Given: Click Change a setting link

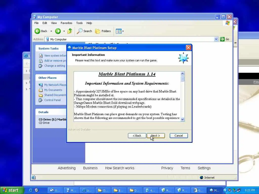Looking at the screenshot, I should [x=55, y=66].
